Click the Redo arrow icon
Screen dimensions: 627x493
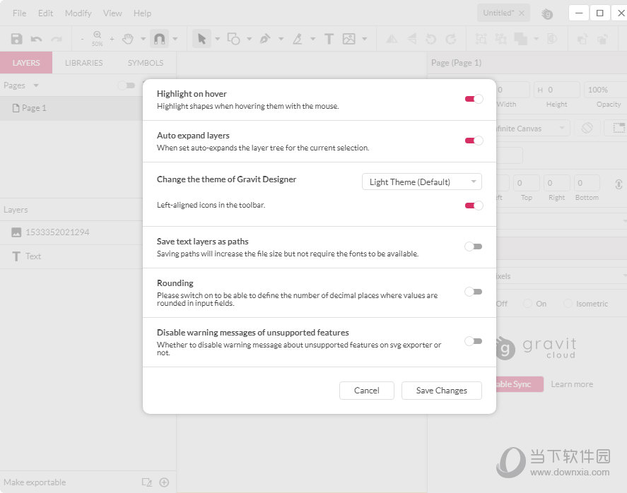pyautogui.click(x=57, y=39)
